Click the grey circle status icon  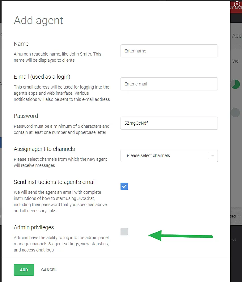click(235, 112)
